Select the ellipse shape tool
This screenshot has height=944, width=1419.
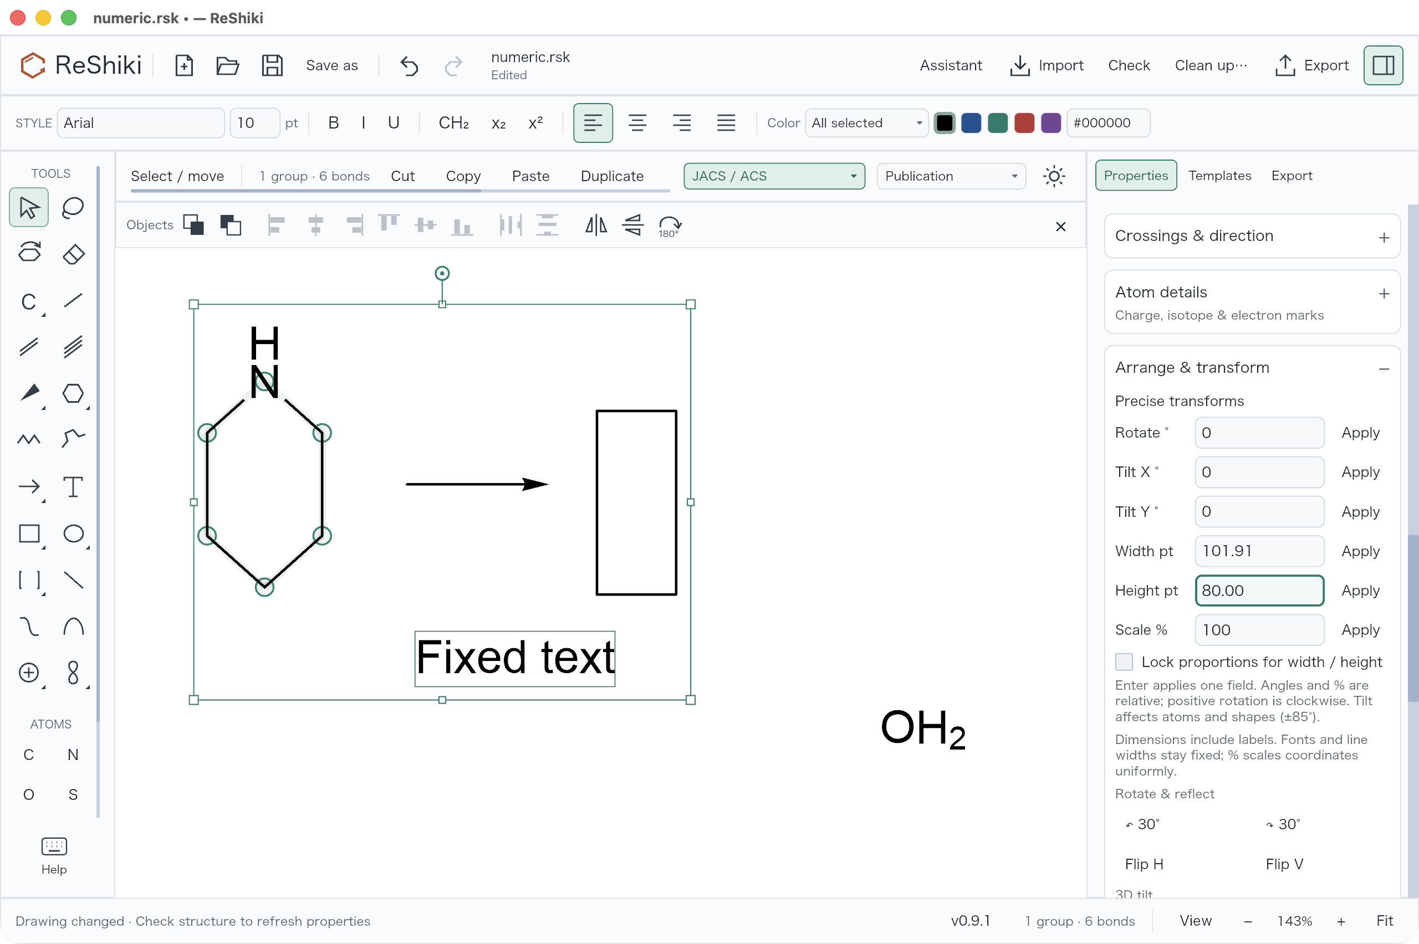tap(73, 533)
